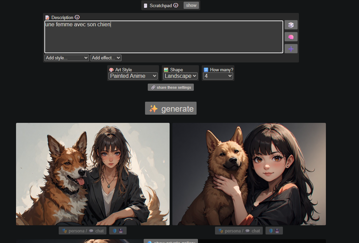Click persona under the brown dog image
Screen dimensions: 359x243
coord(230,231)
